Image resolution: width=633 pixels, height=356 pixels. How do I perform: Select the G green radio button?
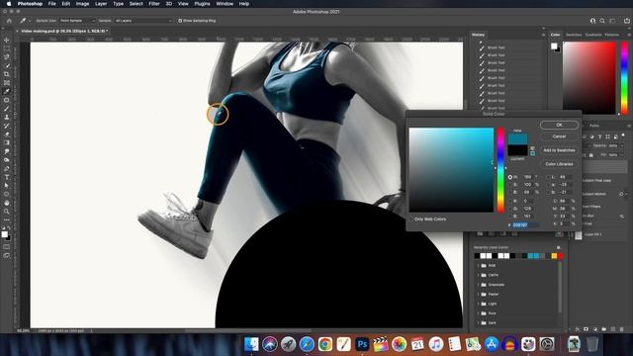[510, 209]
